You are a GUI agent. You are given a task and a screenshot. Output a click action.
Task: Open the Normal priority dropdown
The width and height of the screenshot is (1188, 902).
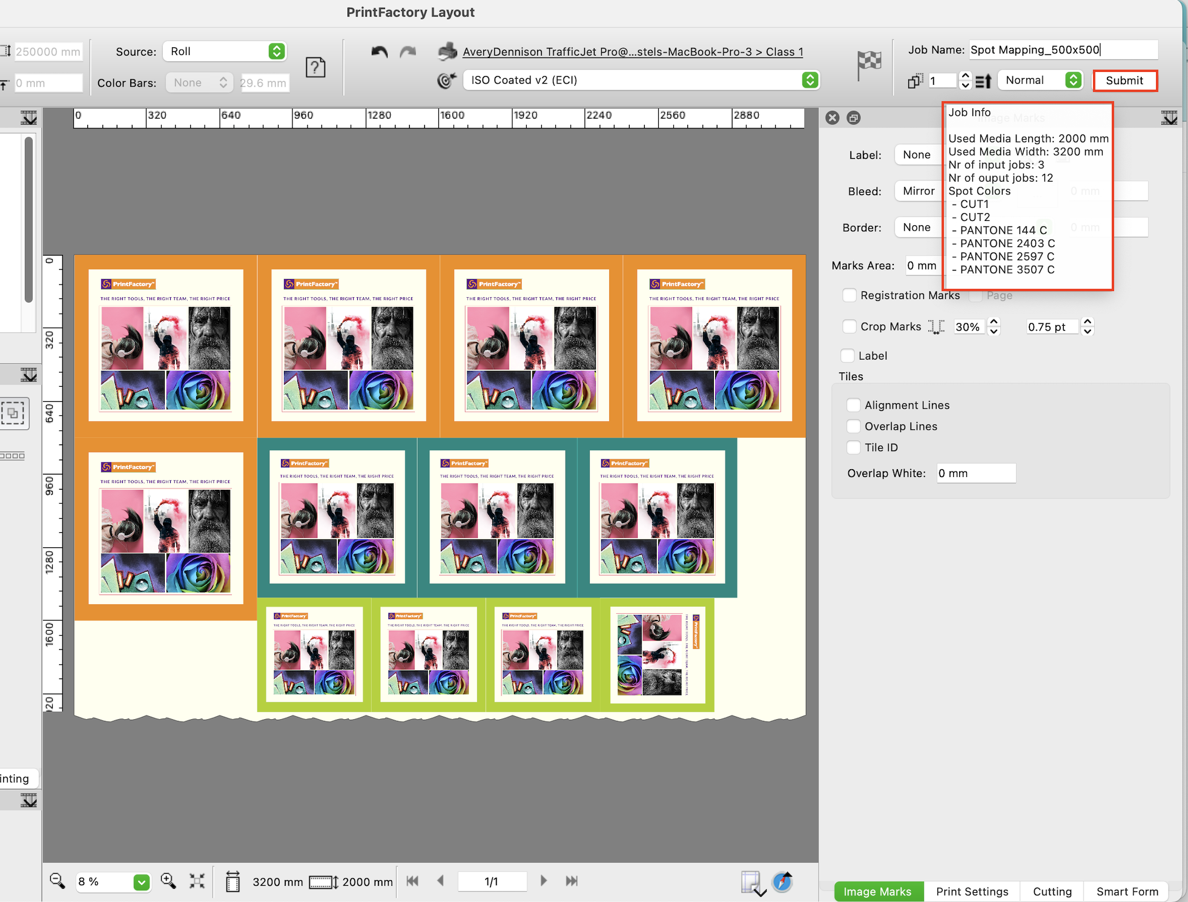(x=1040, y=80)
